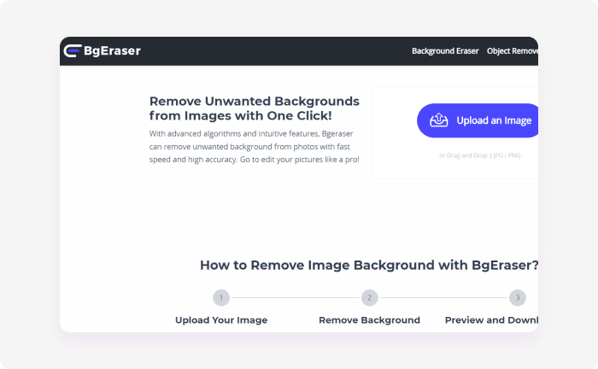598x369 pixels.
Task: Click the 'With advanced algorithms' description paragraph
Action: (x=254, y=147)
